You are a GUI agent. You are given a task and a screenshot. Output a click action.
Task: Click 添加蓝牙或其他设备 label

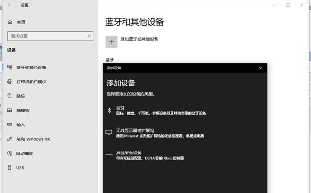pos(139,39)
